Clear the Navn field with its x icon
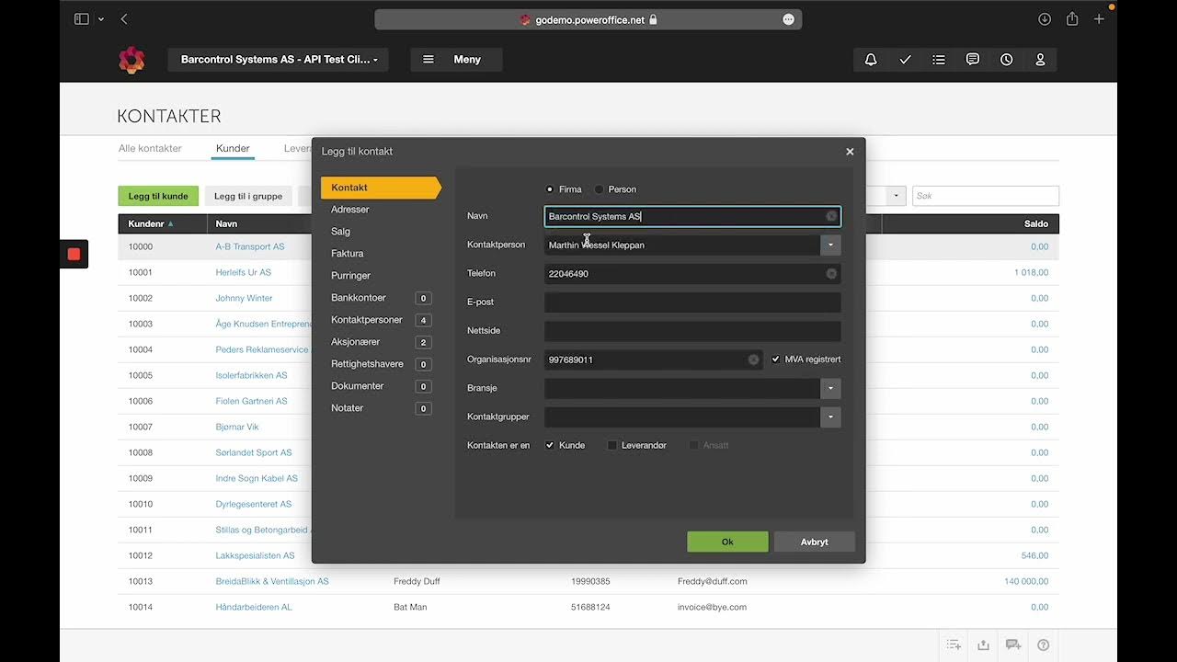 click(831, 216)
